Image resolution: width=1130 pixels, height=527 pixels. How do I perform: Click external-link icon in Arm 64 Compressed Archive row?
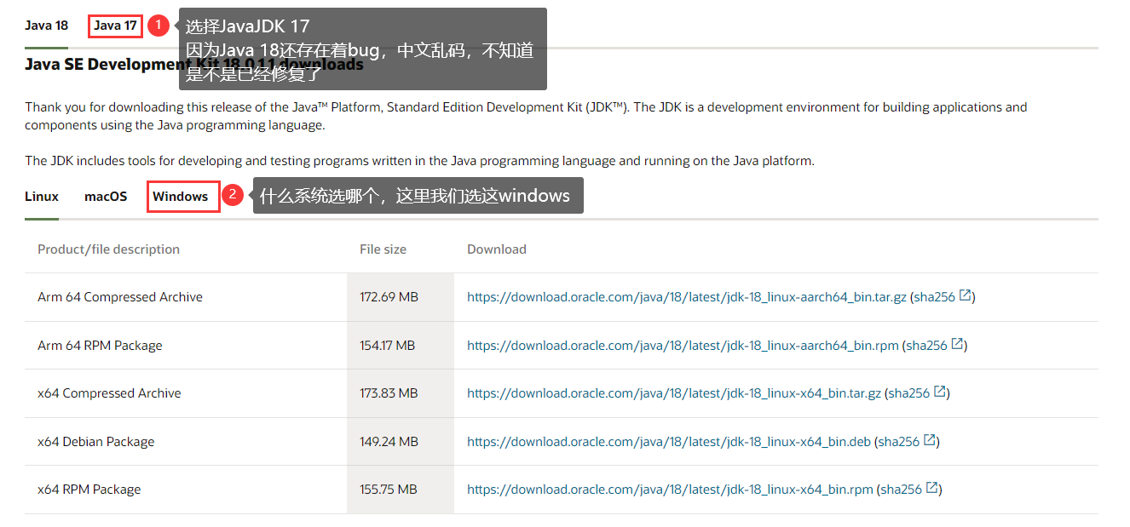[x=966, y=295]
